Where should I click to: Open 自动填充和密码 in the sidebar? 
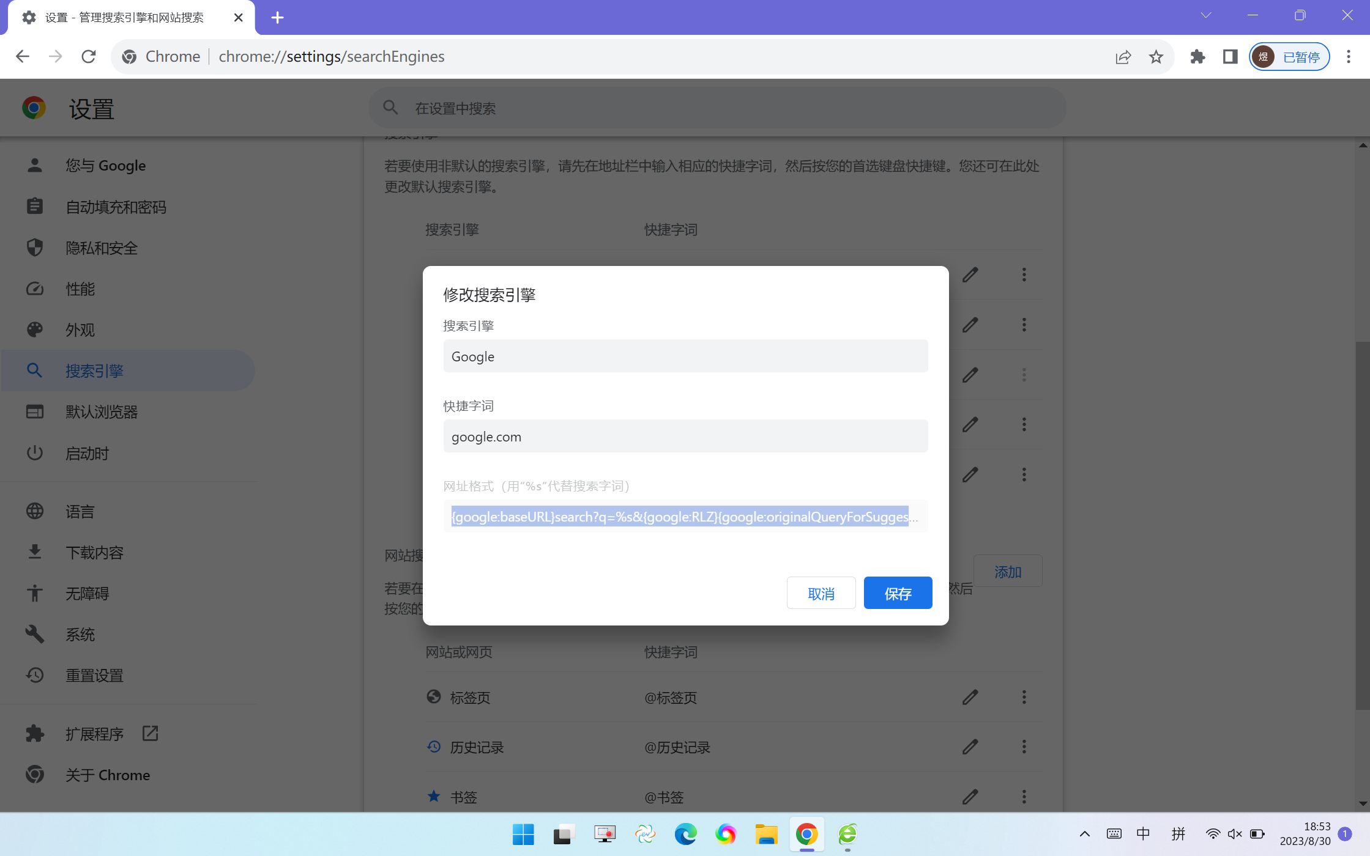tap(128, 207)
